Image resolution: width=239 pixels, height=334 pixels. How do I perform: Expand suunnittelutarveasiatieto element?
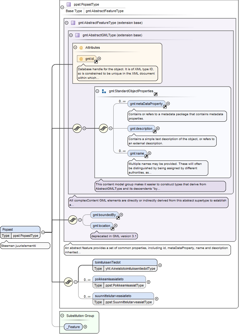coord(156,299)
